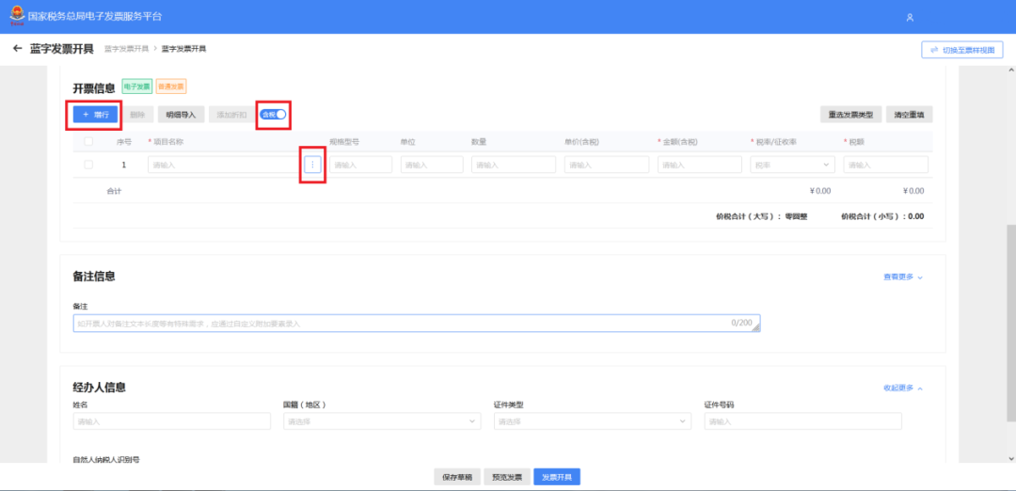Click the back arrow beside 蓝字发票开具
Screen dimensions: 1016x491
(18, 49)
